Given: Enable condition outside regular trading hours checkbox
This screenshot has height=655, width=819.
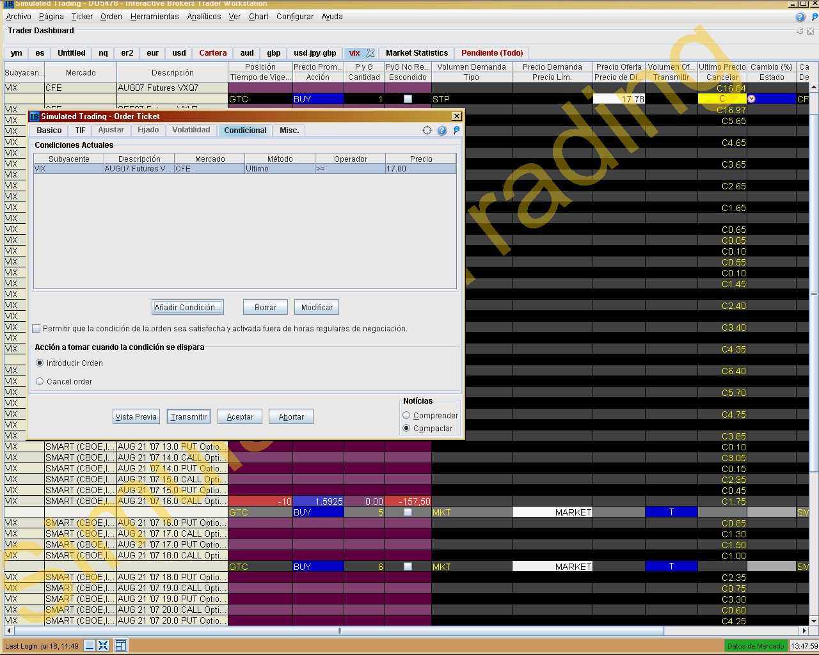Looking at the screenshot, I should [x=36, y=329].
